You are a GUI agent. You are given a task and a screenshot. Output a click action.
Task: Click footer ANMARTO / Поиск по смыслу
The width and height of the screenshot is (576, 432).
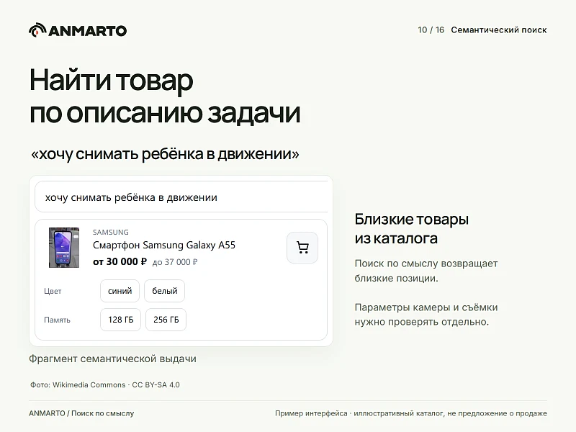[x=81, y=413]
